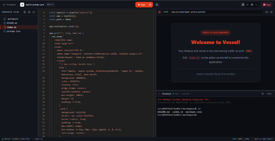Save the file with the floppy icon
This screenshot has height=141, width=275.
[157, 5]
